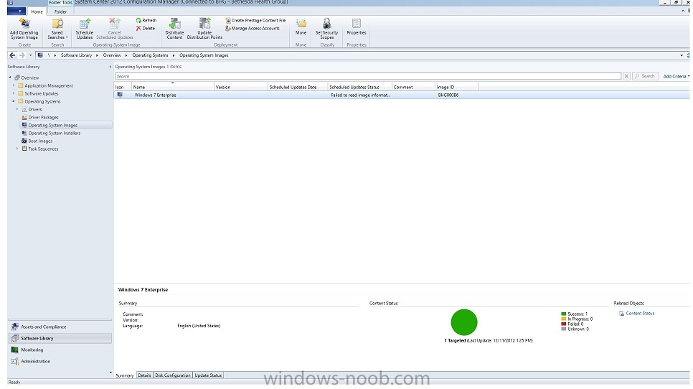The height and width of the screenshot is (389, 693).
Task: Sort by Scheduled Updates Date column
Action: pyautogui.click(x=298, y=87)
